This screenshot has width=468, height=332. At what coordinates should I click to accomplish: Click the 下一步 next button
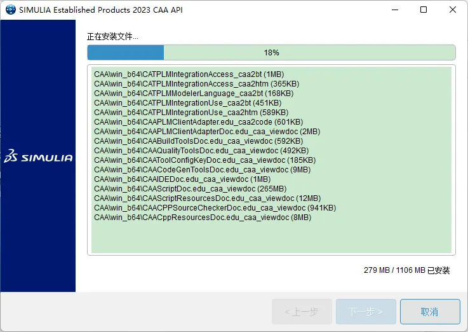(x=366, y=312)
